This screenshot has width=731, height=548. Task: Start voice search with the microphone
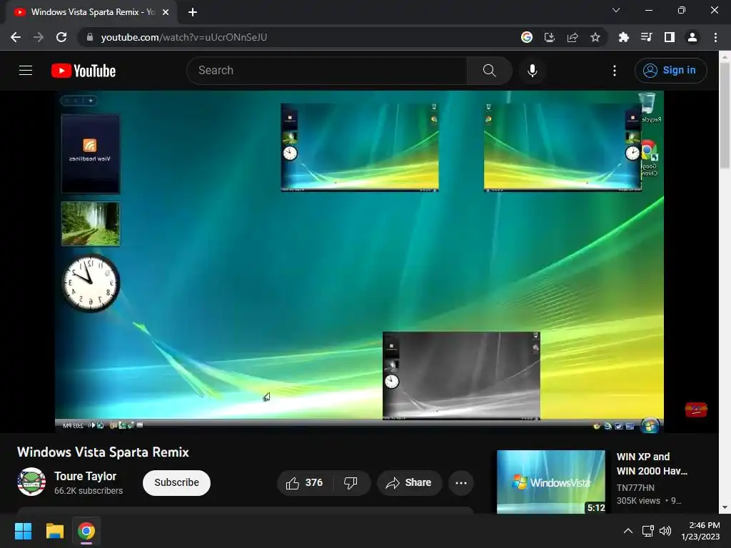[x=532, y=71]
